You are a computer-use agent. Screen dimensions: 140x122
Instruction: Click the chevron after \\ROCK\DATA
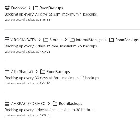click(40, 40)
